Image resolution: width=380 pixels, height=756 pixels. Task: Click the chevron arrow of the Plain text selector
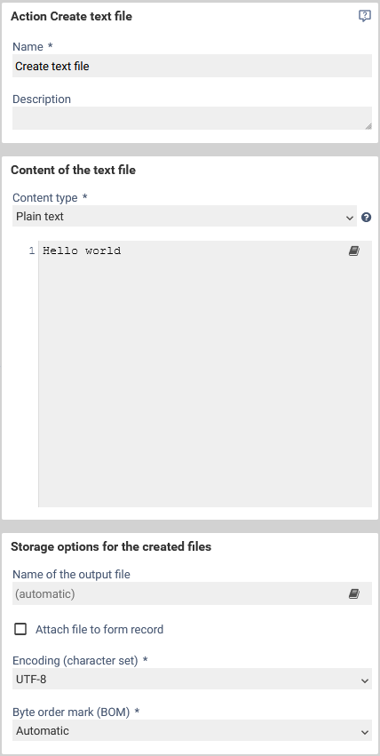pyautogui.click(x=350, y=218)
